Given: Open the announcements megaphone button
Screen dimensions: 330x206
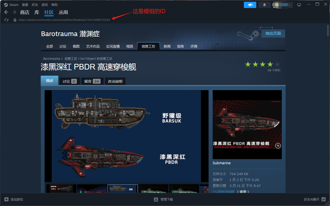Looking at the screenshot, I should click(250, 5).
